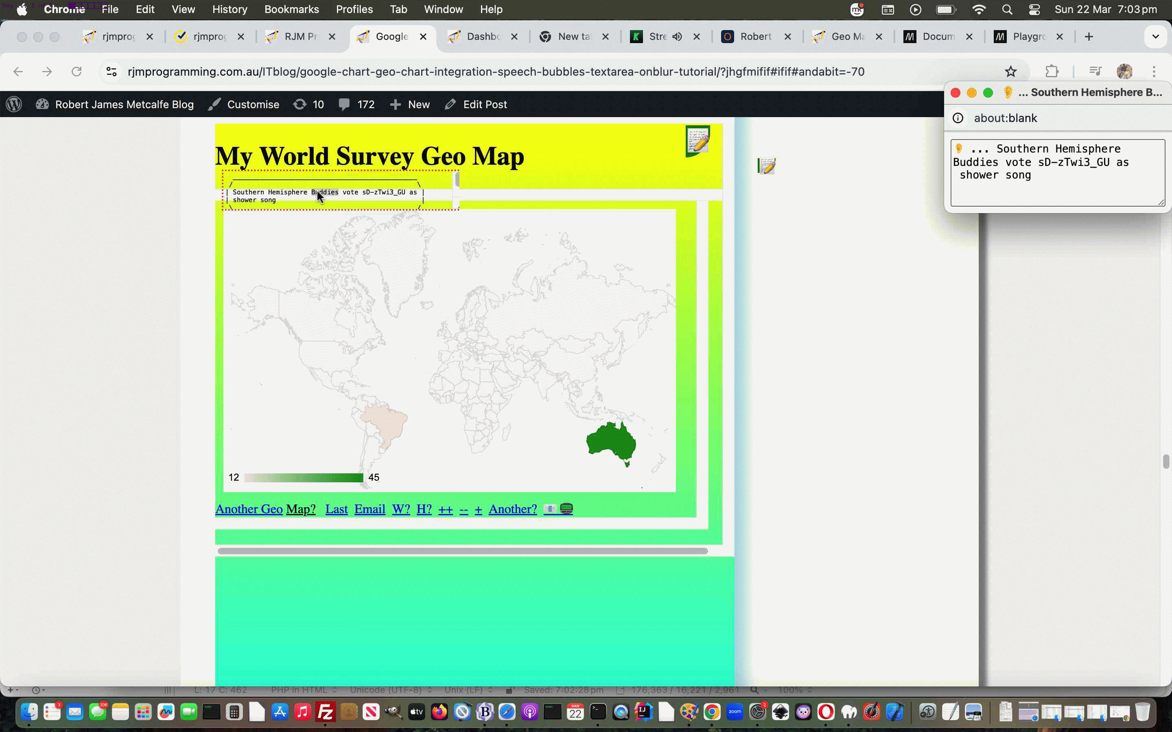Open the site information tune icon

tap(111, 71)
